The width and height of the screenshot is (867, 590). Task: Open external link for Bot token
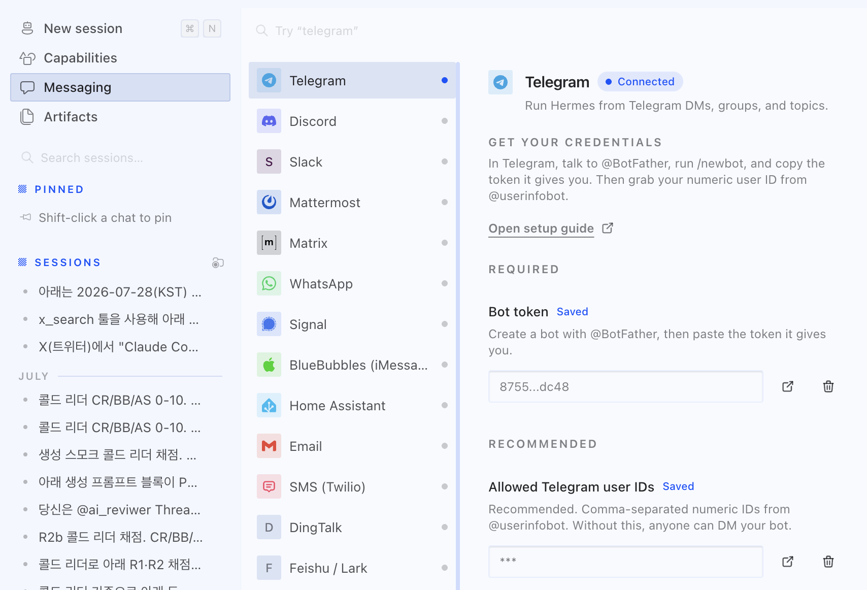click(788, 386)
